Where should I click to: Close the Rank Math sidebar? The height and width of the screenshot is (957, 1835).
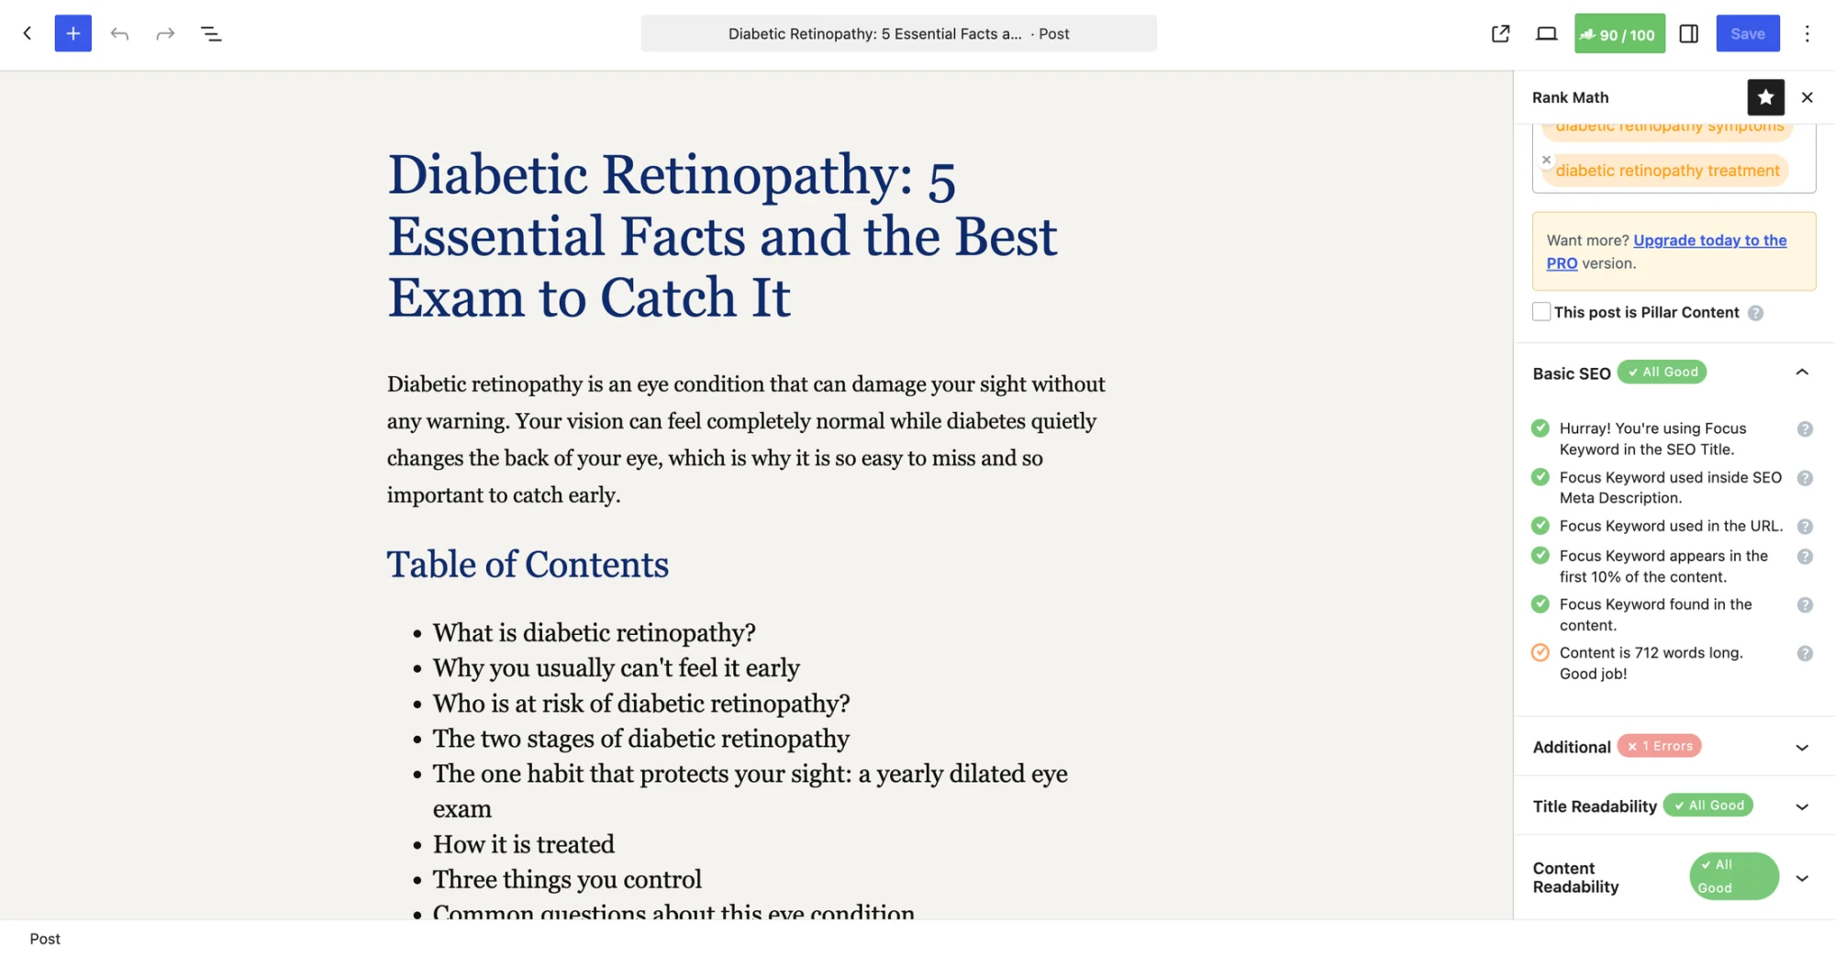[x=1807, y=97]
